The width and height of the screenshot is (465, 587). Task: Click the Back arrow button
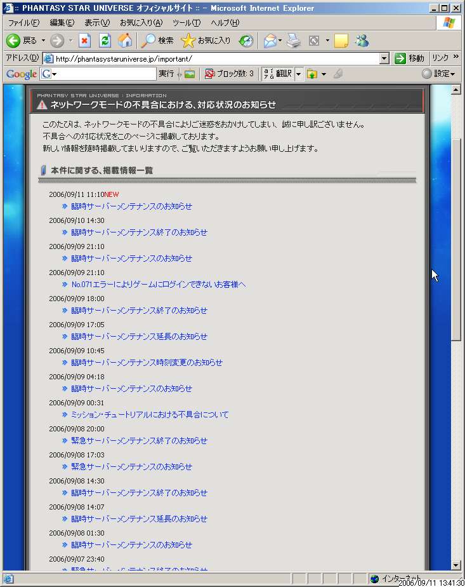(x=14, y=41)
